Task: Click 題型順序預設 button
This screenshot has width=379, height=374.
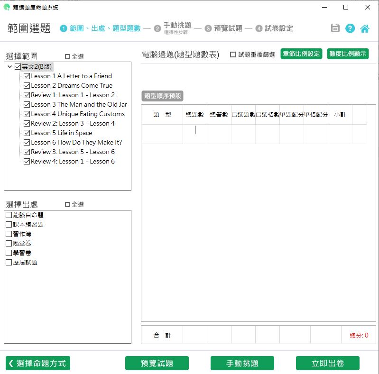Action: pos(162,96)
